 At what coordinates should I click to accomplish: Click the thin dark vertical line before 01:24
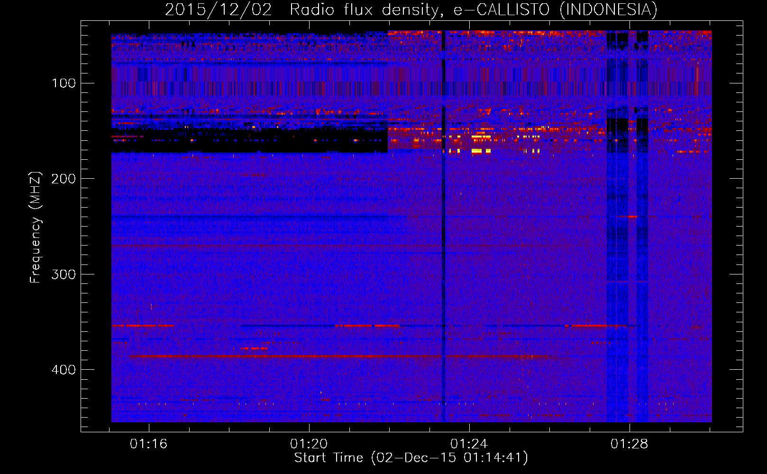pyautogui.click(x=444, y=237)
